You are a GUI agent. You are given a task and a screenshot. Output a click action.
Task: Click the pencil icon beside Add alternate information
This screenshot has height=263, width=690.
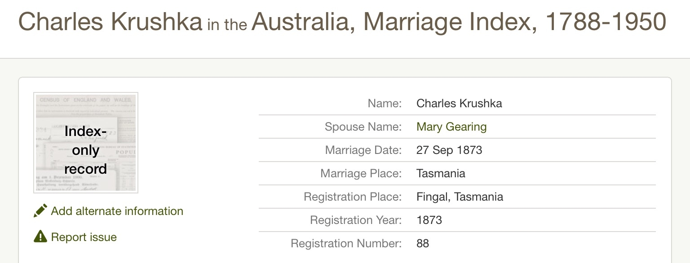[x=40, y=211]
